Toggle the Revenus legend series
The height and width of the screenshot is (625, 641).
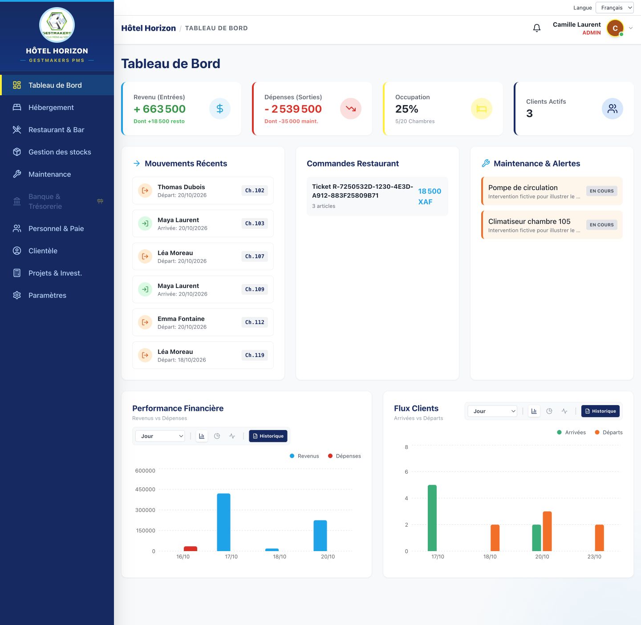(304, 456)
